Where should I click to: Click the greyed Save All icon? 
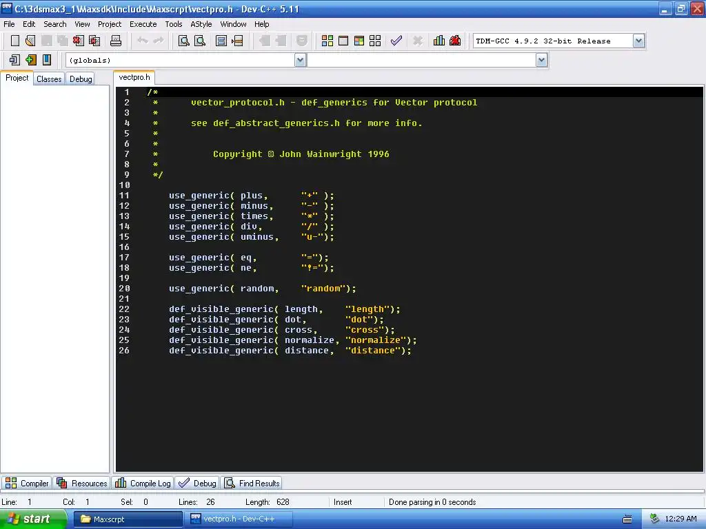coord(62,41)
